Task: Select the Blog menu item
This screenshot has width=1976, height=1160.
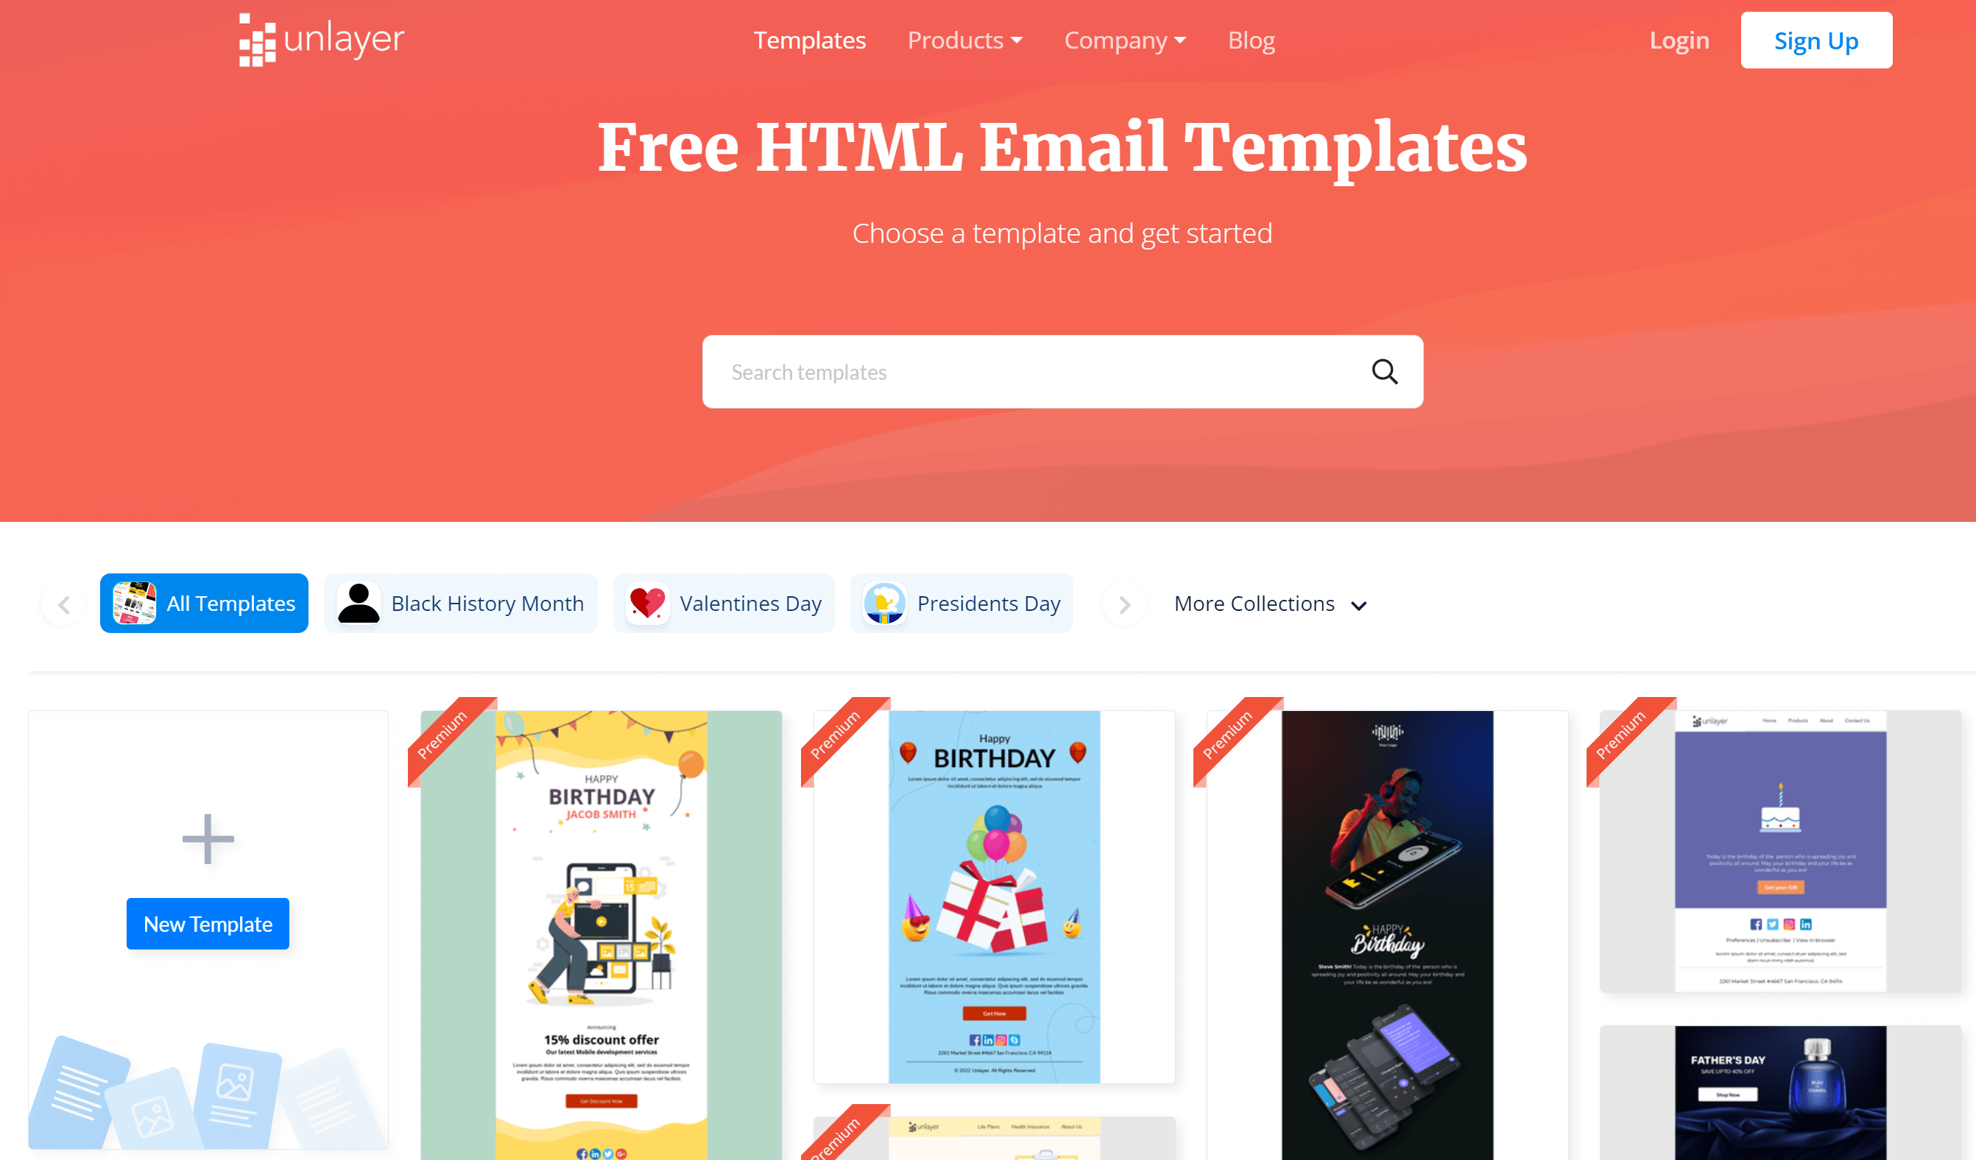Action: (1251, 40)
